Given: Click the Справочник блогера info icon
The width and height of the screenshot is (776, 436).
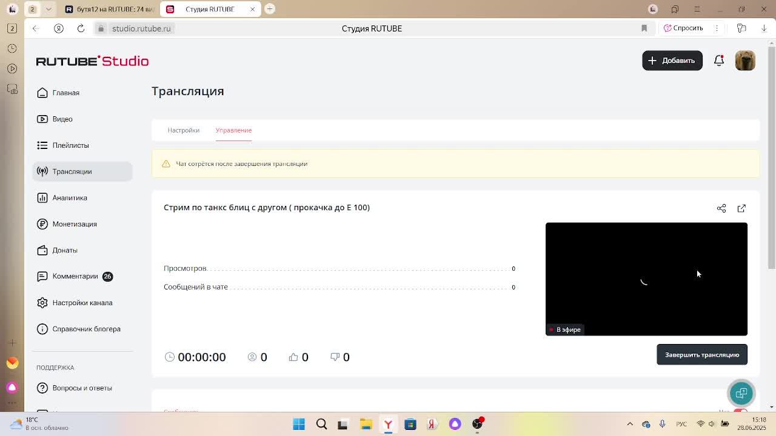Looking at the screenshot, I should click(42, 329).
